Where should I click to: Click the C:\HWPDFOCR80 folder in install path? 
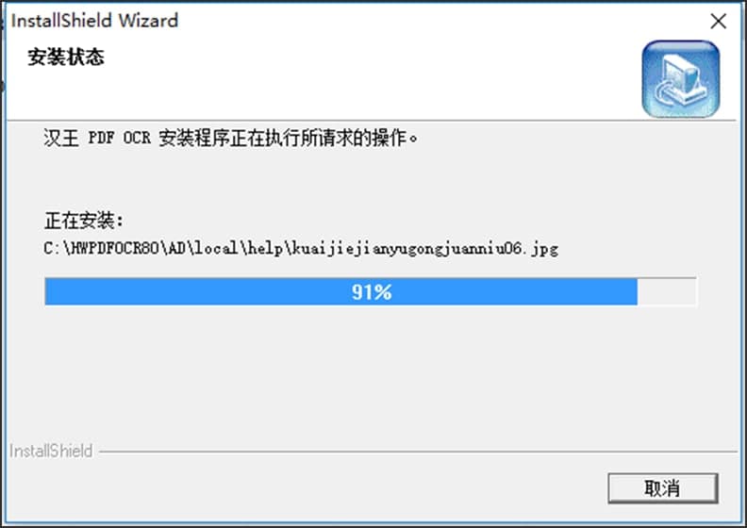(101, 248)
